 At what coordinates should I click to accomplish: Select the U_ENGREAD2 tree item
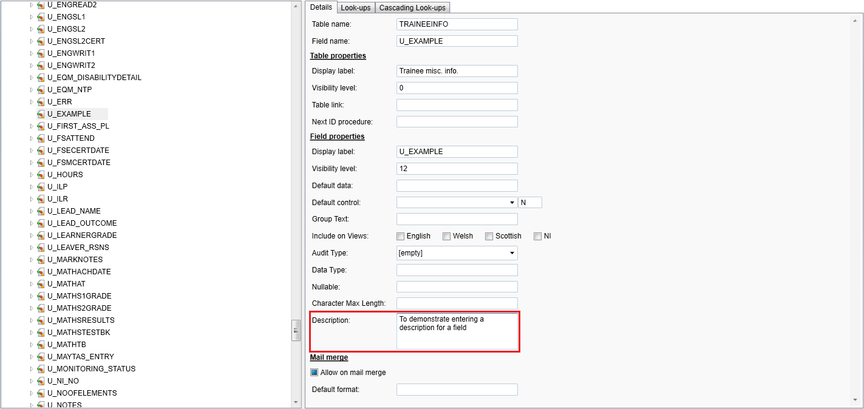pos(72,5)
